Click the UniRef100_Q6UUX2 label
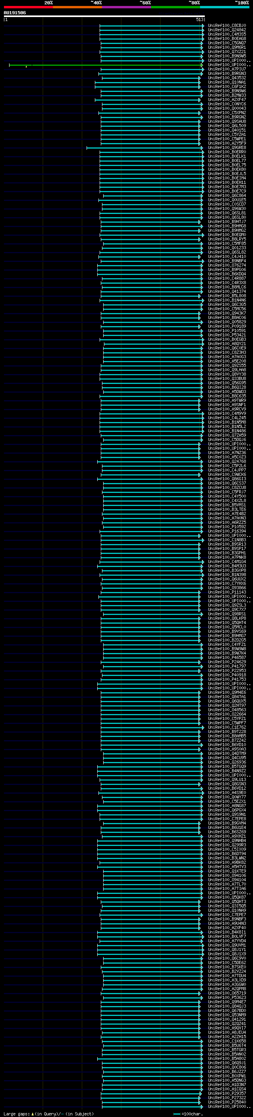The width and height of the screenshot is (253, 1117). tap(227, 579)
